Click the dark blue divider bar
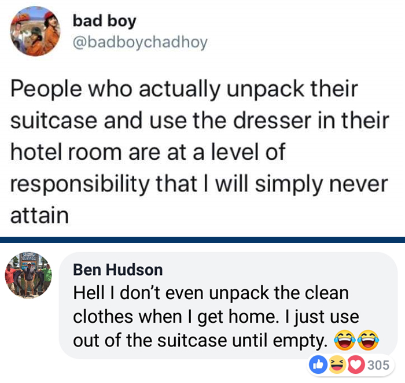This screenshot has width=405, height=383. coord(203,240)
